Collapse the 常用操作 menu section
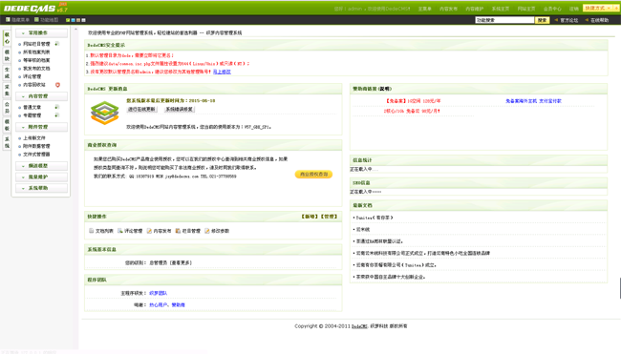 point(42,32)
